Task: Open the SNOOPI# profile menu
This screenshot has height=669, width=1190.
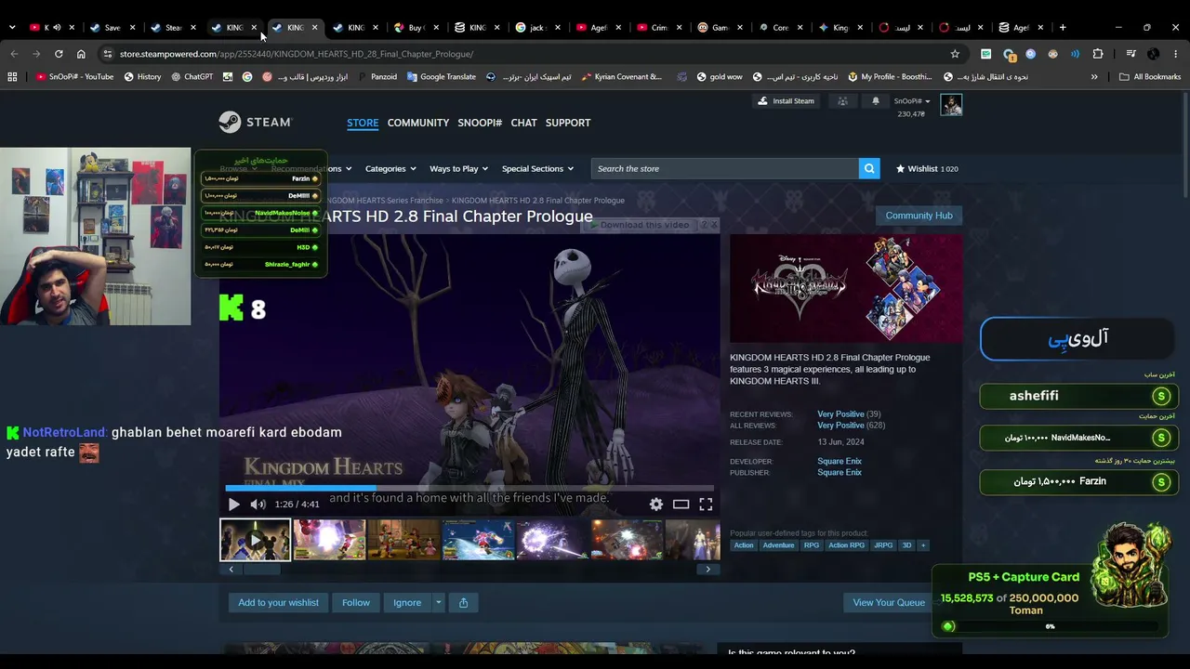Action: [480, 123]
